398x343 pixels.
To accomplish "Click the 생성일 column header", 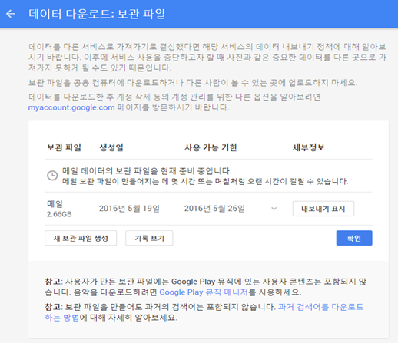I will click(111, 147).
